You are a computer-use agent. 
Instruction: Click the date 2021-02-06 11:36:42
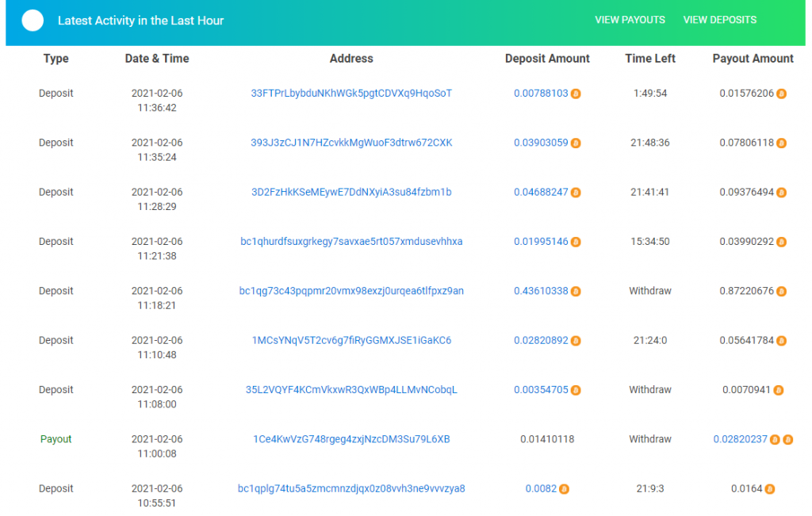[x=157, y=101]
